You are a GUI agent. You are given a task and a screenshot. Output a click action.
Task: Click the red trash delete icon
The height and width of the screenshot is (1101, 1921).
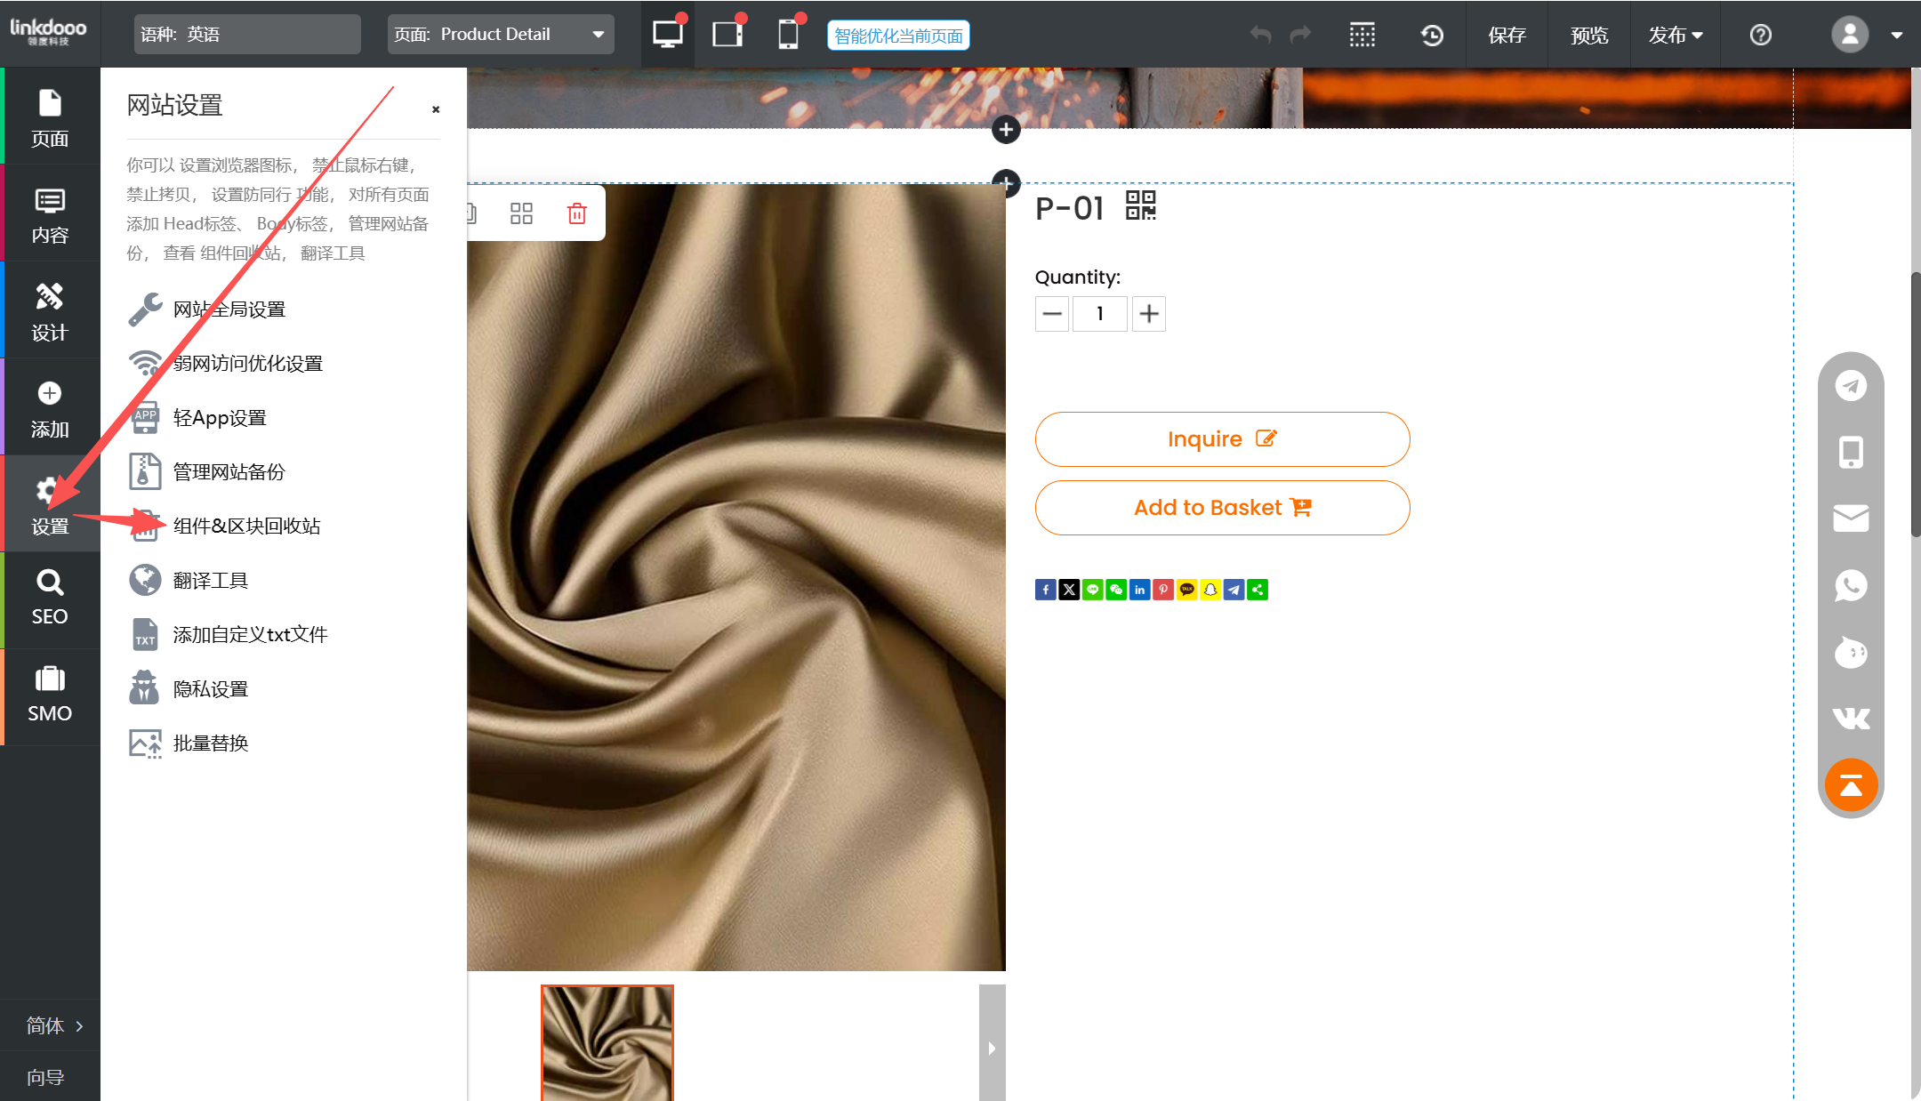576,213
